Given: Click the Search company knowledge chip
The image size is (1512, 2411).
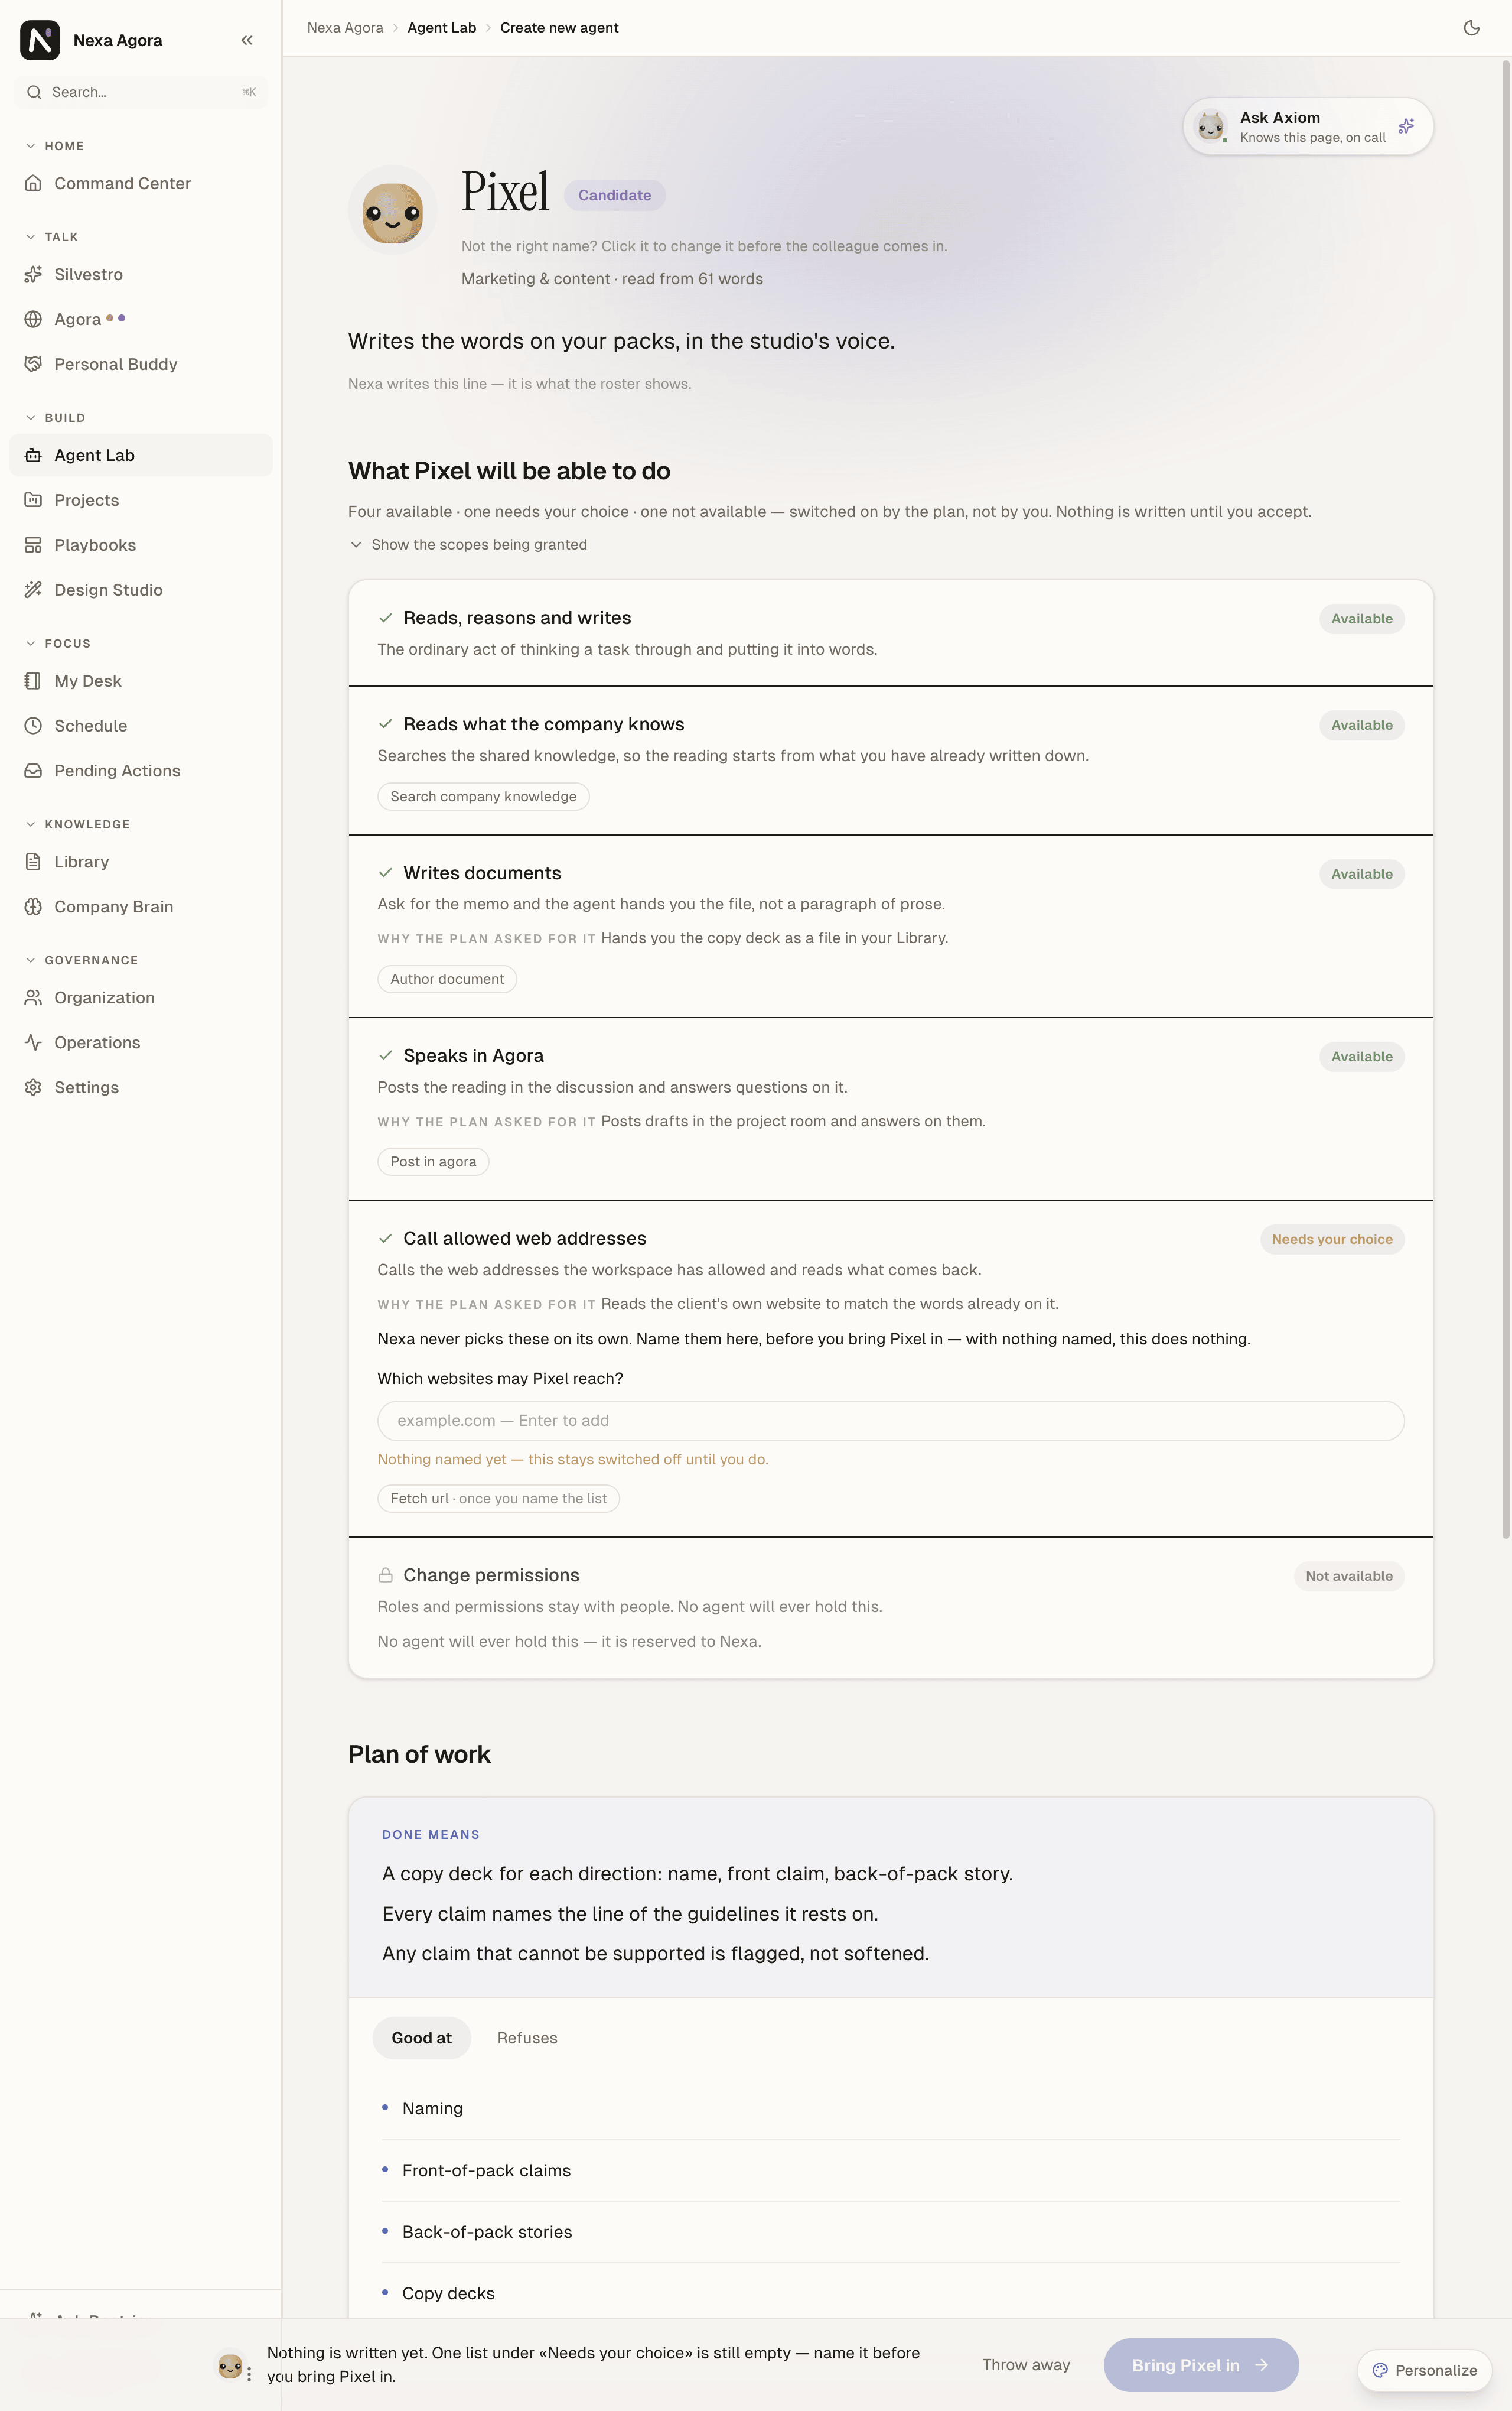Looking at the screenshot, I should click(483, 797).
